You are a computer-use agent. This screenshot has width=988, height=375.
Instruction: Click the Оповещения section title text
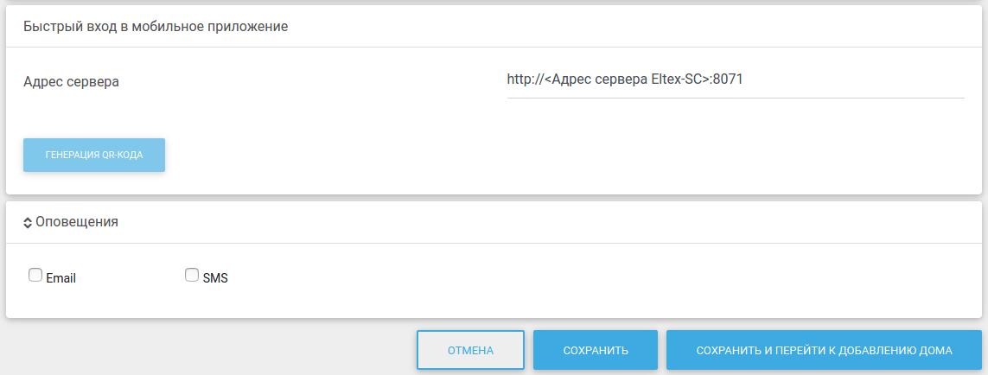[x=77, y=221]
